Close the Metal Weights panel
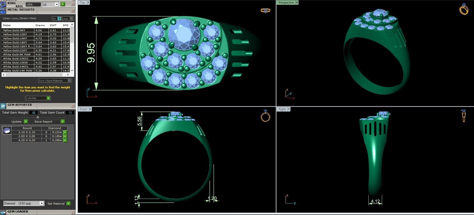Screen dimensions: 474x215 (x=73, y=11)
